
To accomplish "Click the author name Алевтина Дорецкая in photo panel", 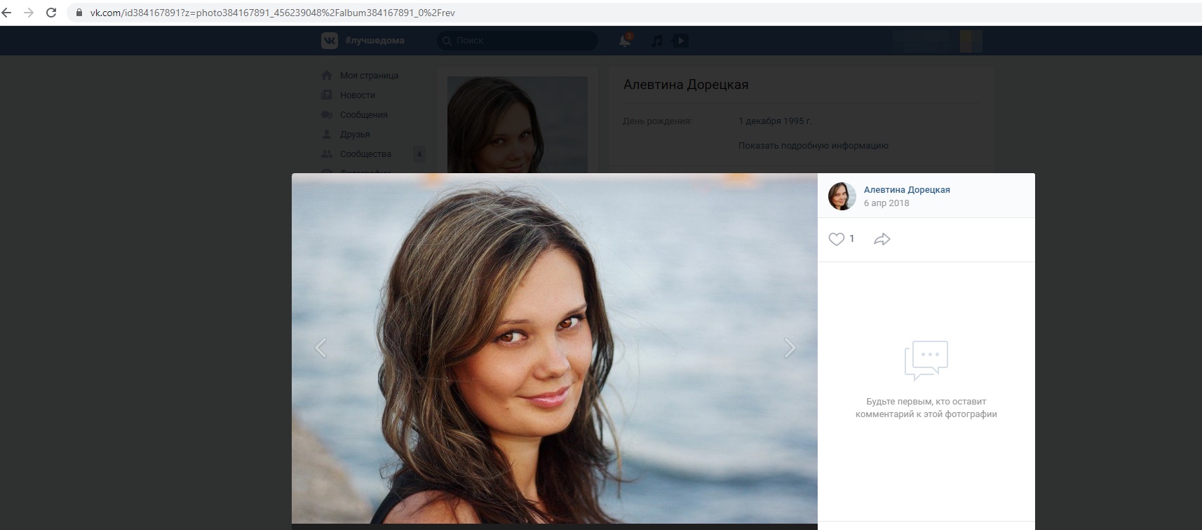I will 907,190.
